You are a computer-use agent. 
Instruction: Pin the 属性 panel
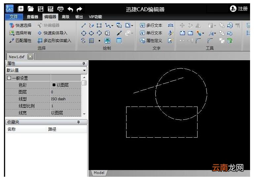click(x=84, y=64)
